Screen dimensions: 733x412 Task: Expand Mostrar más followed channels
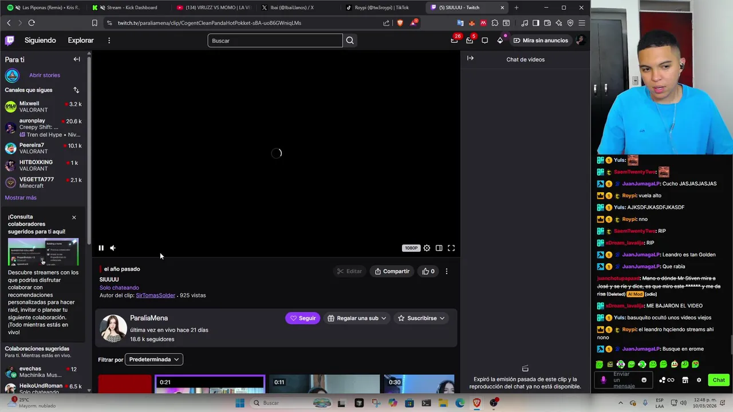coord(21,197)
